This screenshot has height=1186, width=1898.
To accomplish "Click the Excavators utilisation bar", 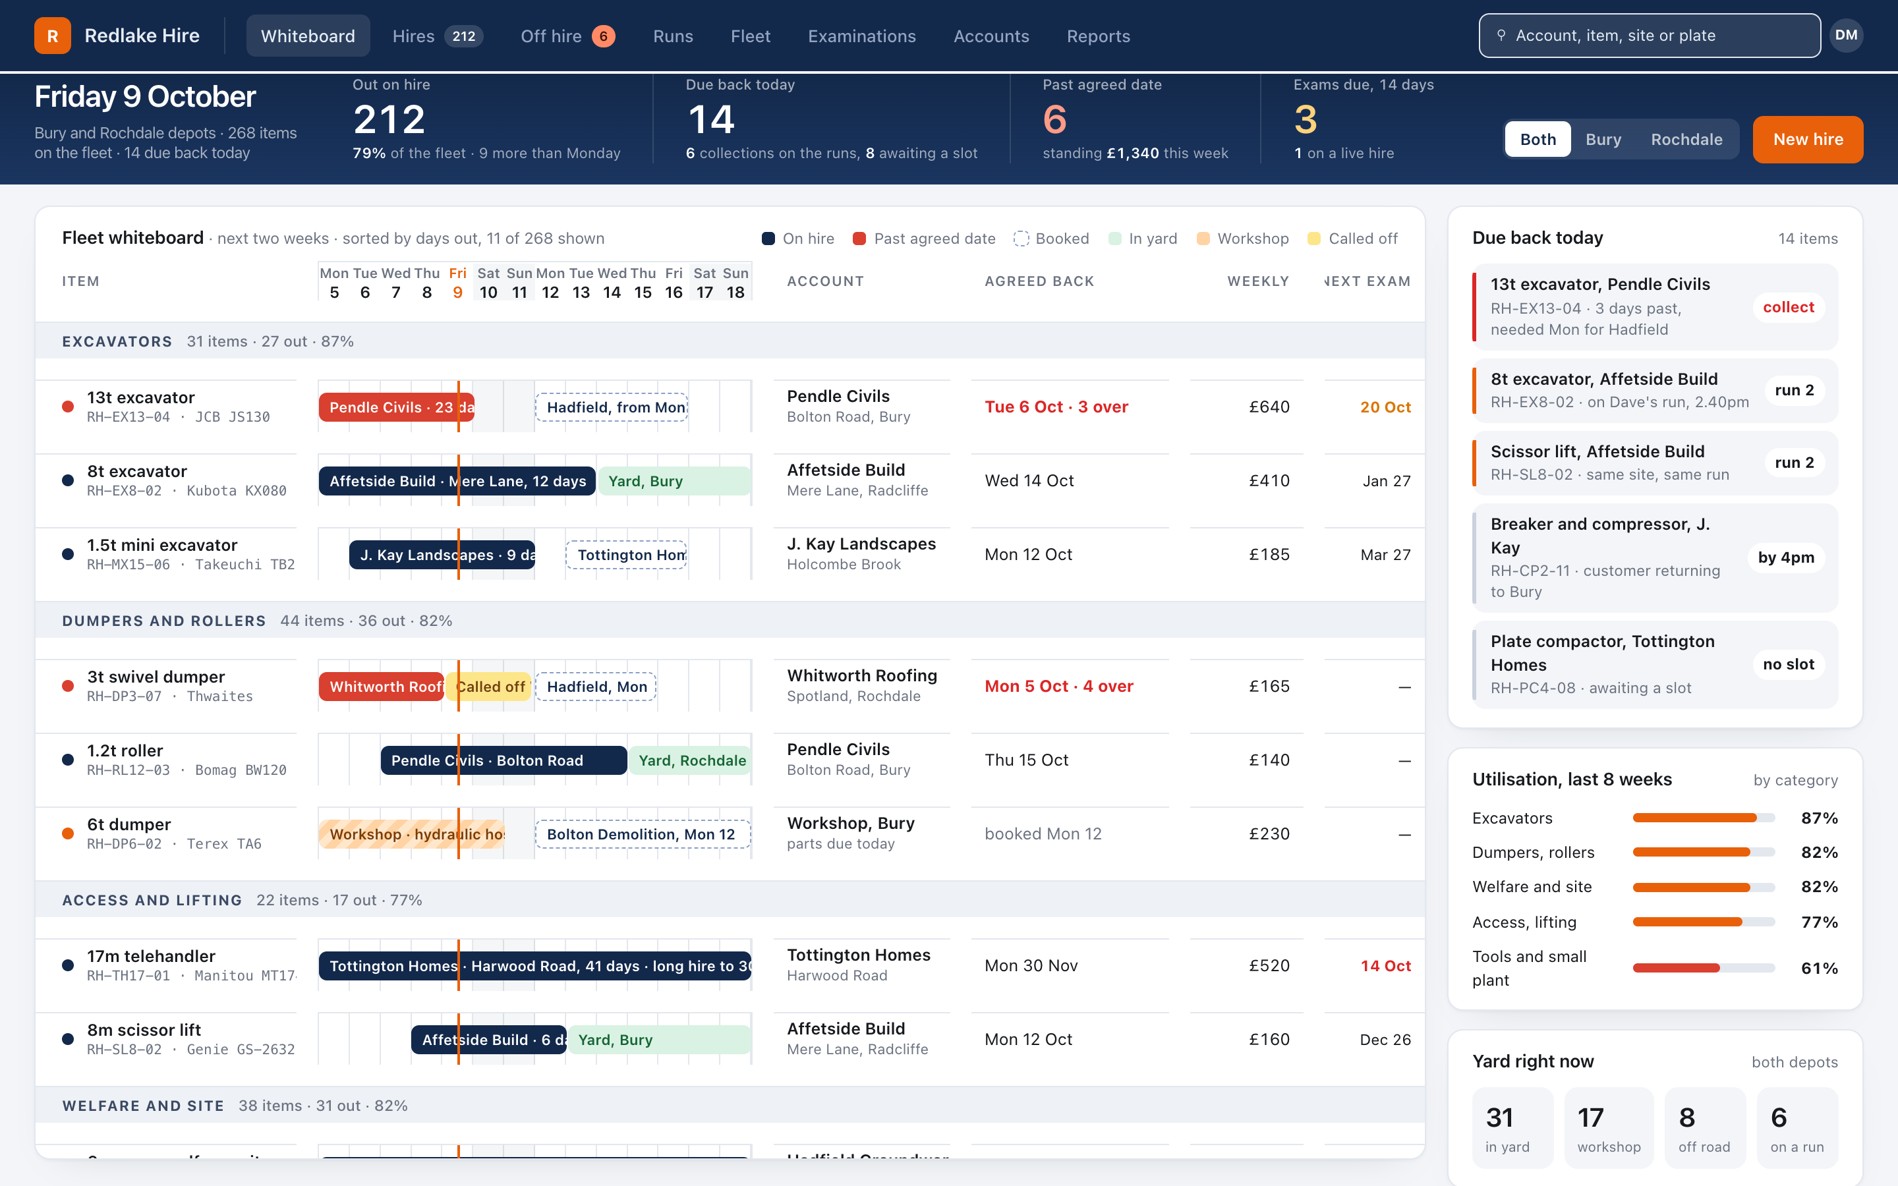I will tap(1704, 818).
